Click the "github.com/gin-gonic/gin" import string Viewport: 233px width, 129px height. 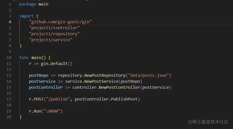pyautogui.click(x=60, y=22)
